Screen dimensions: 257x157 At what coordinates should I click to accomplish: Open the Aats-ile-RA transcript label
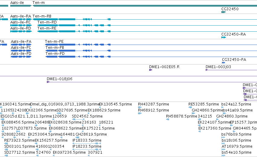click(21, 16)
